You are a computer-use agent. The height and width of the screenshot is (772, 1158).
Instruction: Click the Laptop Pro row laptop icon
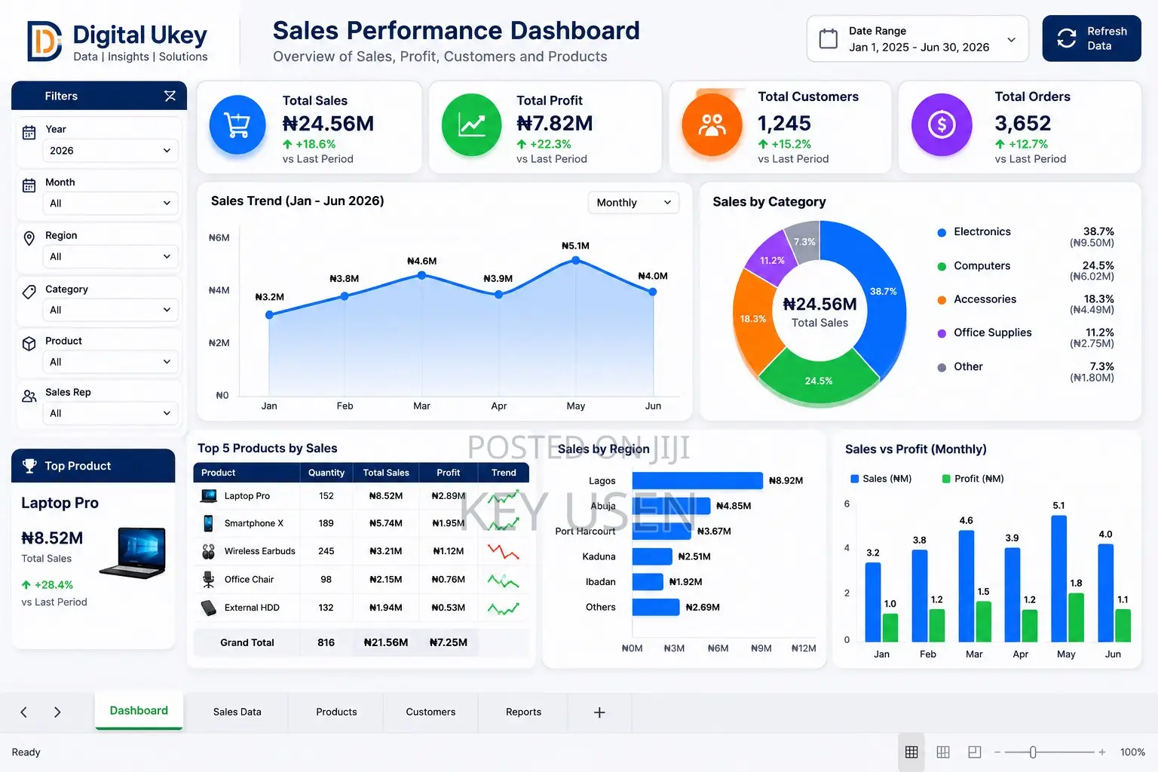[209, 496]
